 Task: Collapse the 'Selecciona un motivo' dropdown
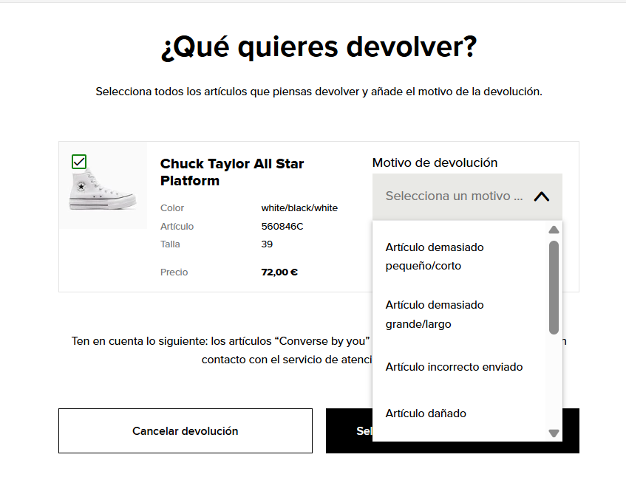pos(467,196)
